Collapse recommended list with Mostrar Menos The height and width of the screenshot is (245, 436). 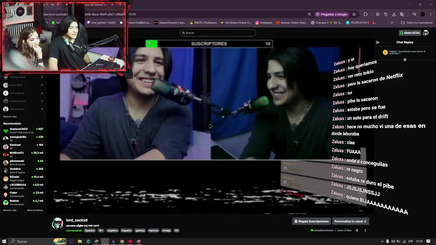[x=35, y=210]
